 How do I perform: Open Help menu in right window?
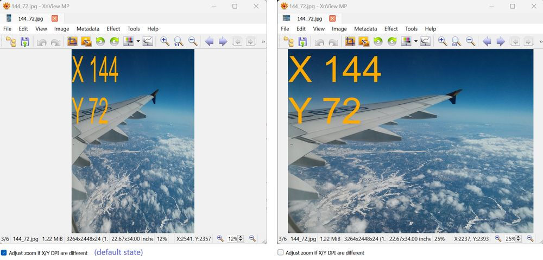[x=431, y=29]
